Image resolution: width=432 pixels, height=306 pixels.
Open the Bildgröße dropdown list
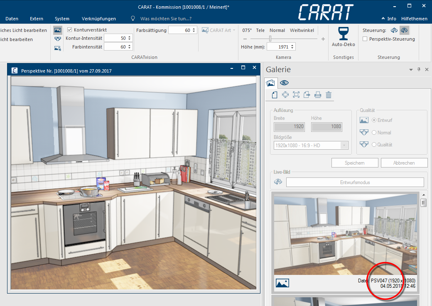tap(344, 145)
